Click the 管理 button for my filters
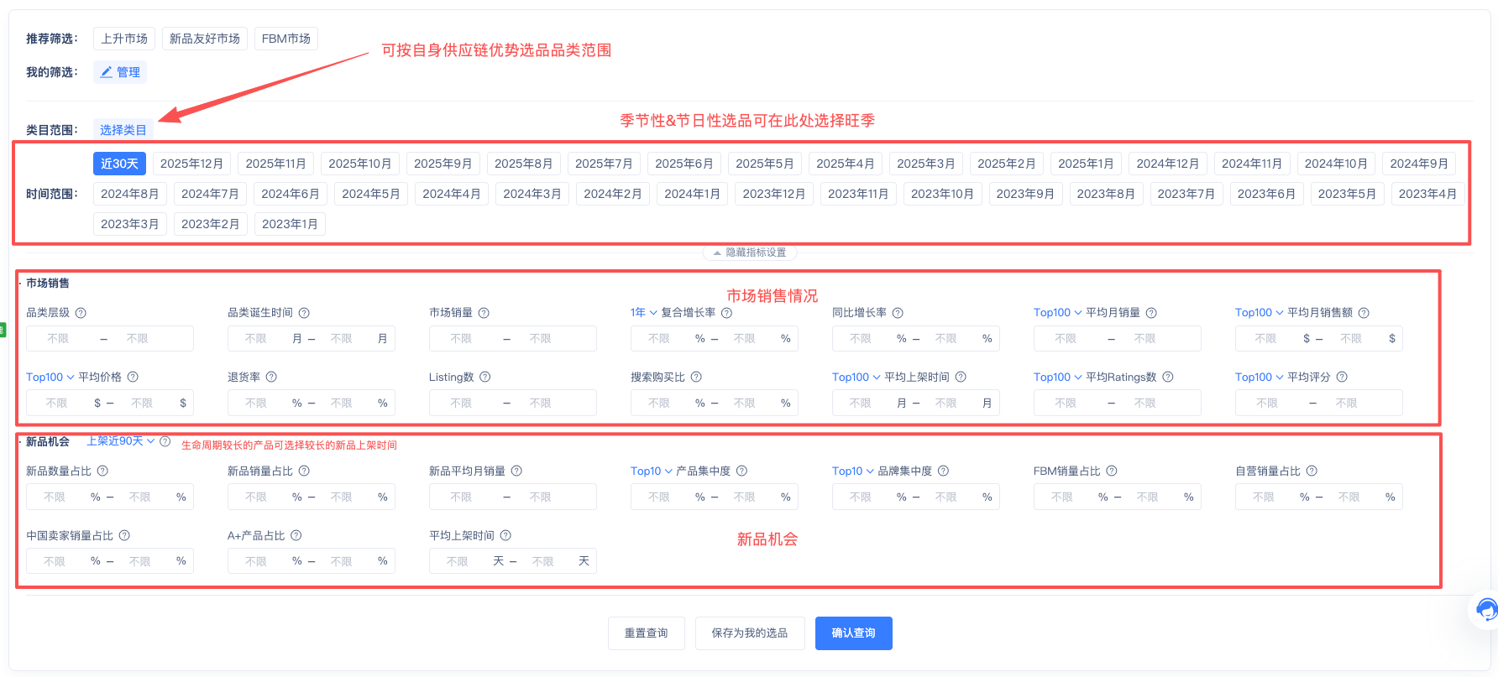The width and height of the screenshot is (1498, 677). (120, 72)
